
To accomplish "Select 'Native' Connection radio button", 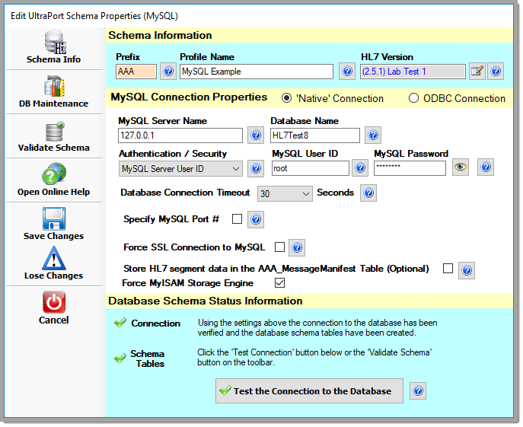I will click(x=286, y=98).
